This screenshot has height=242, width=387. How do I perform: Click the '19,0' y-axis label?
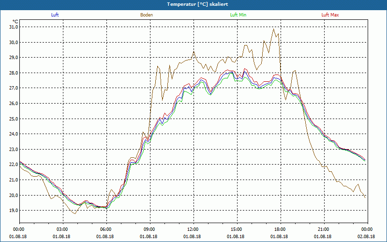[x=14, y=211]
